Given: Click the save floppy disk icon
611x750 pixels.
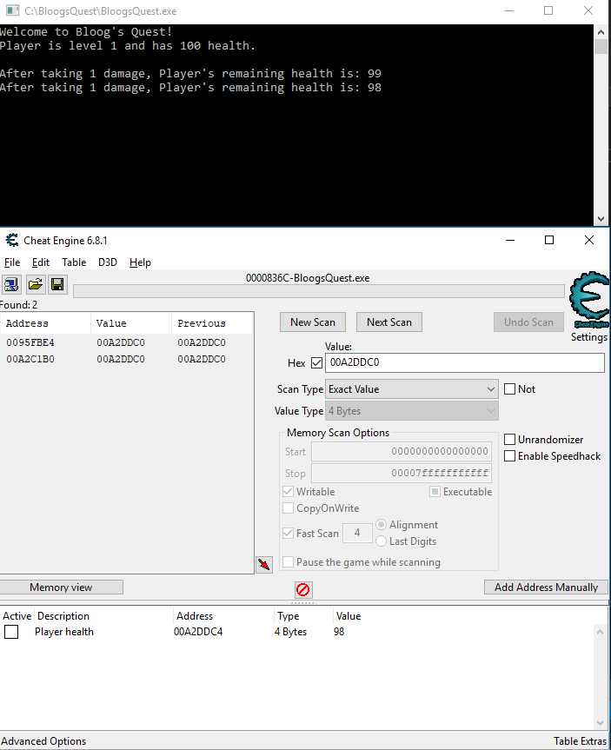Looking at the screenshot, I should pyautogui.click(x=57, y=284).
